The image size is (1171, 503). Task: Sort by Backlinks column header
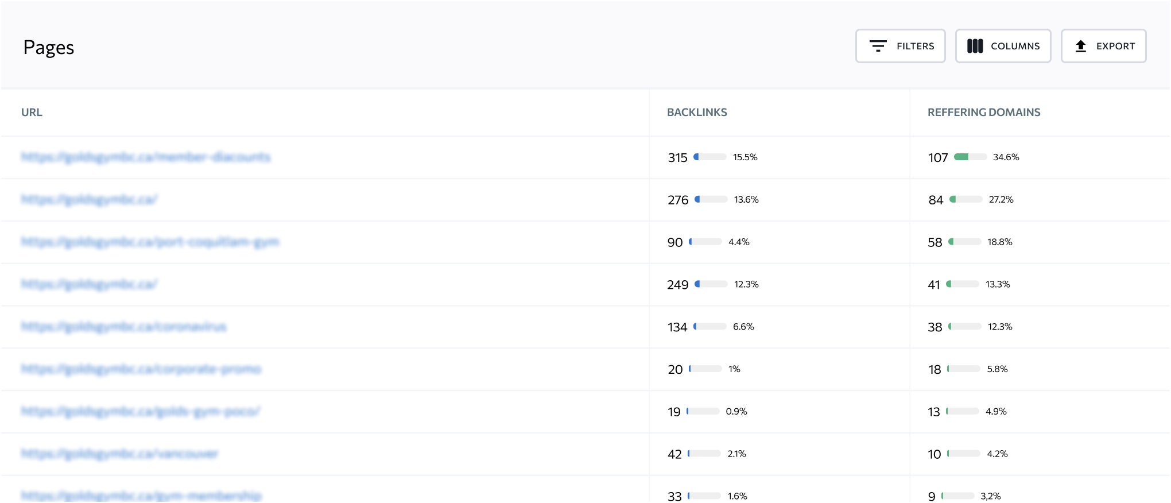697,113
